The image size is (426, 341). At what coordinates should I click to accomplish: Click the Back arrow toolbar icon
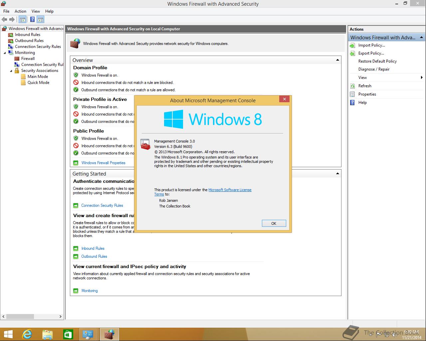tap(4, 20)
